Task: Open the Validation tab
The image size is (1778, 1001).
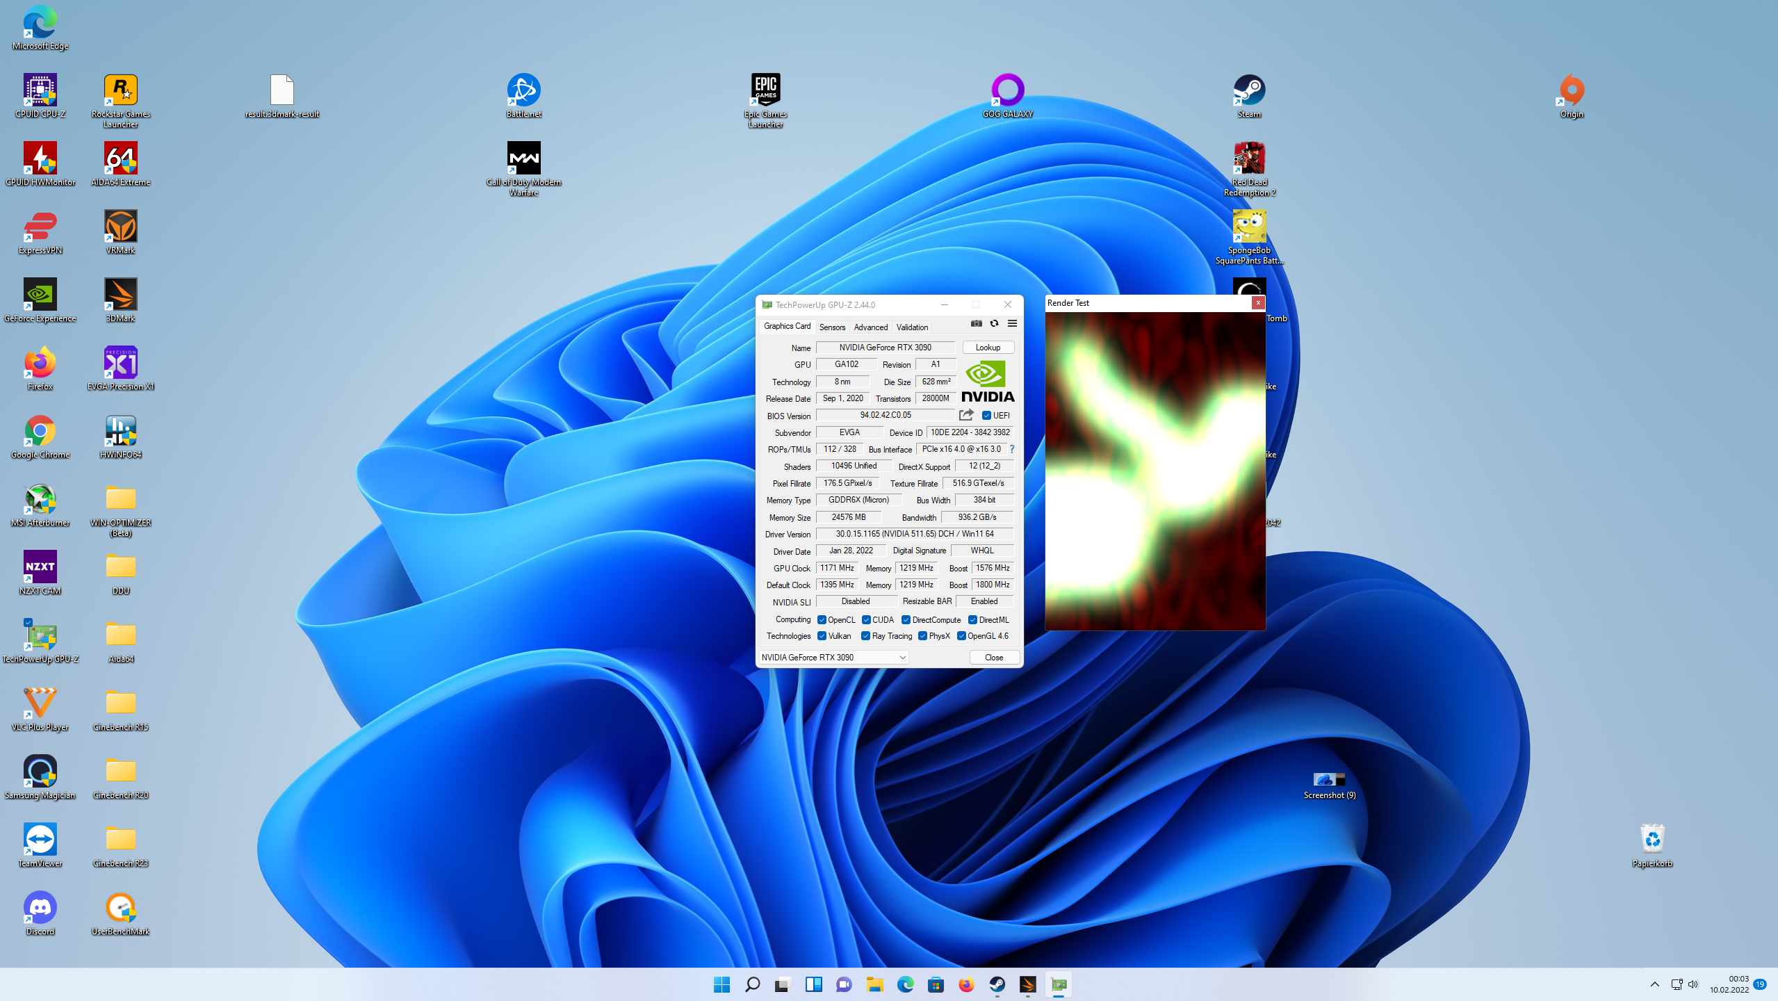Action: (x=911, y=327)
